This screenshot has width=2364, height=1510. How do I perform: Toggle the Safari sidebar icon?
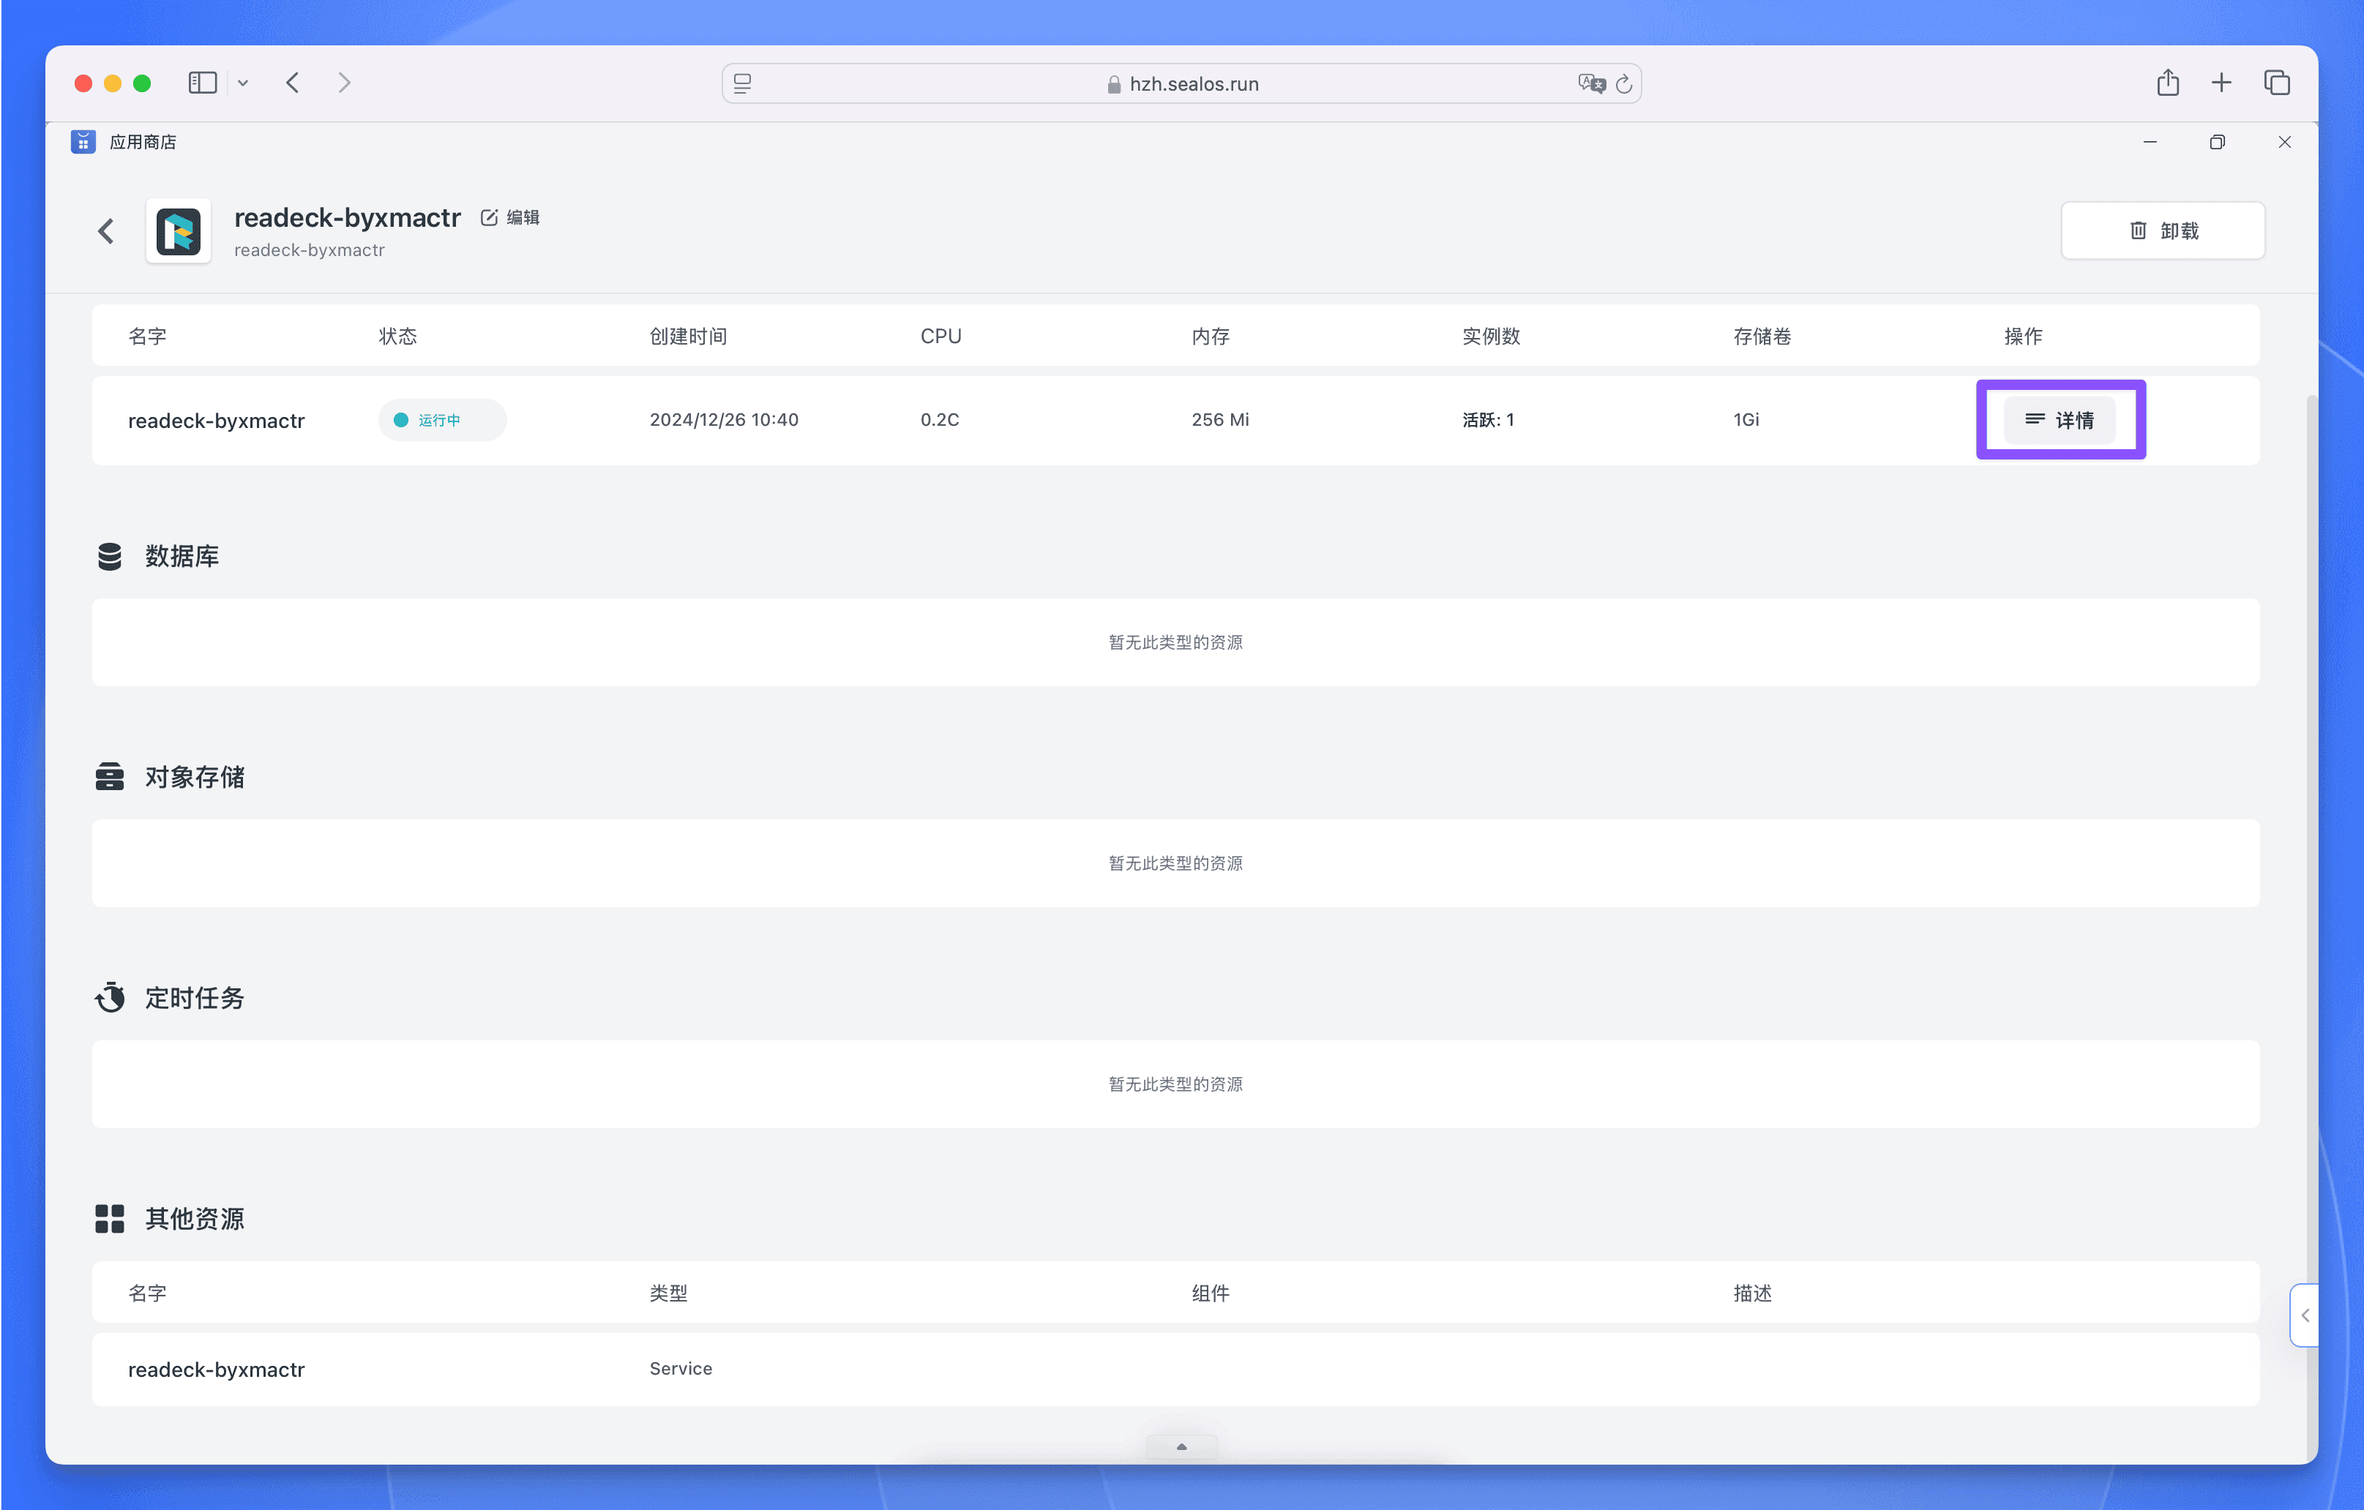tap(202, 83)
